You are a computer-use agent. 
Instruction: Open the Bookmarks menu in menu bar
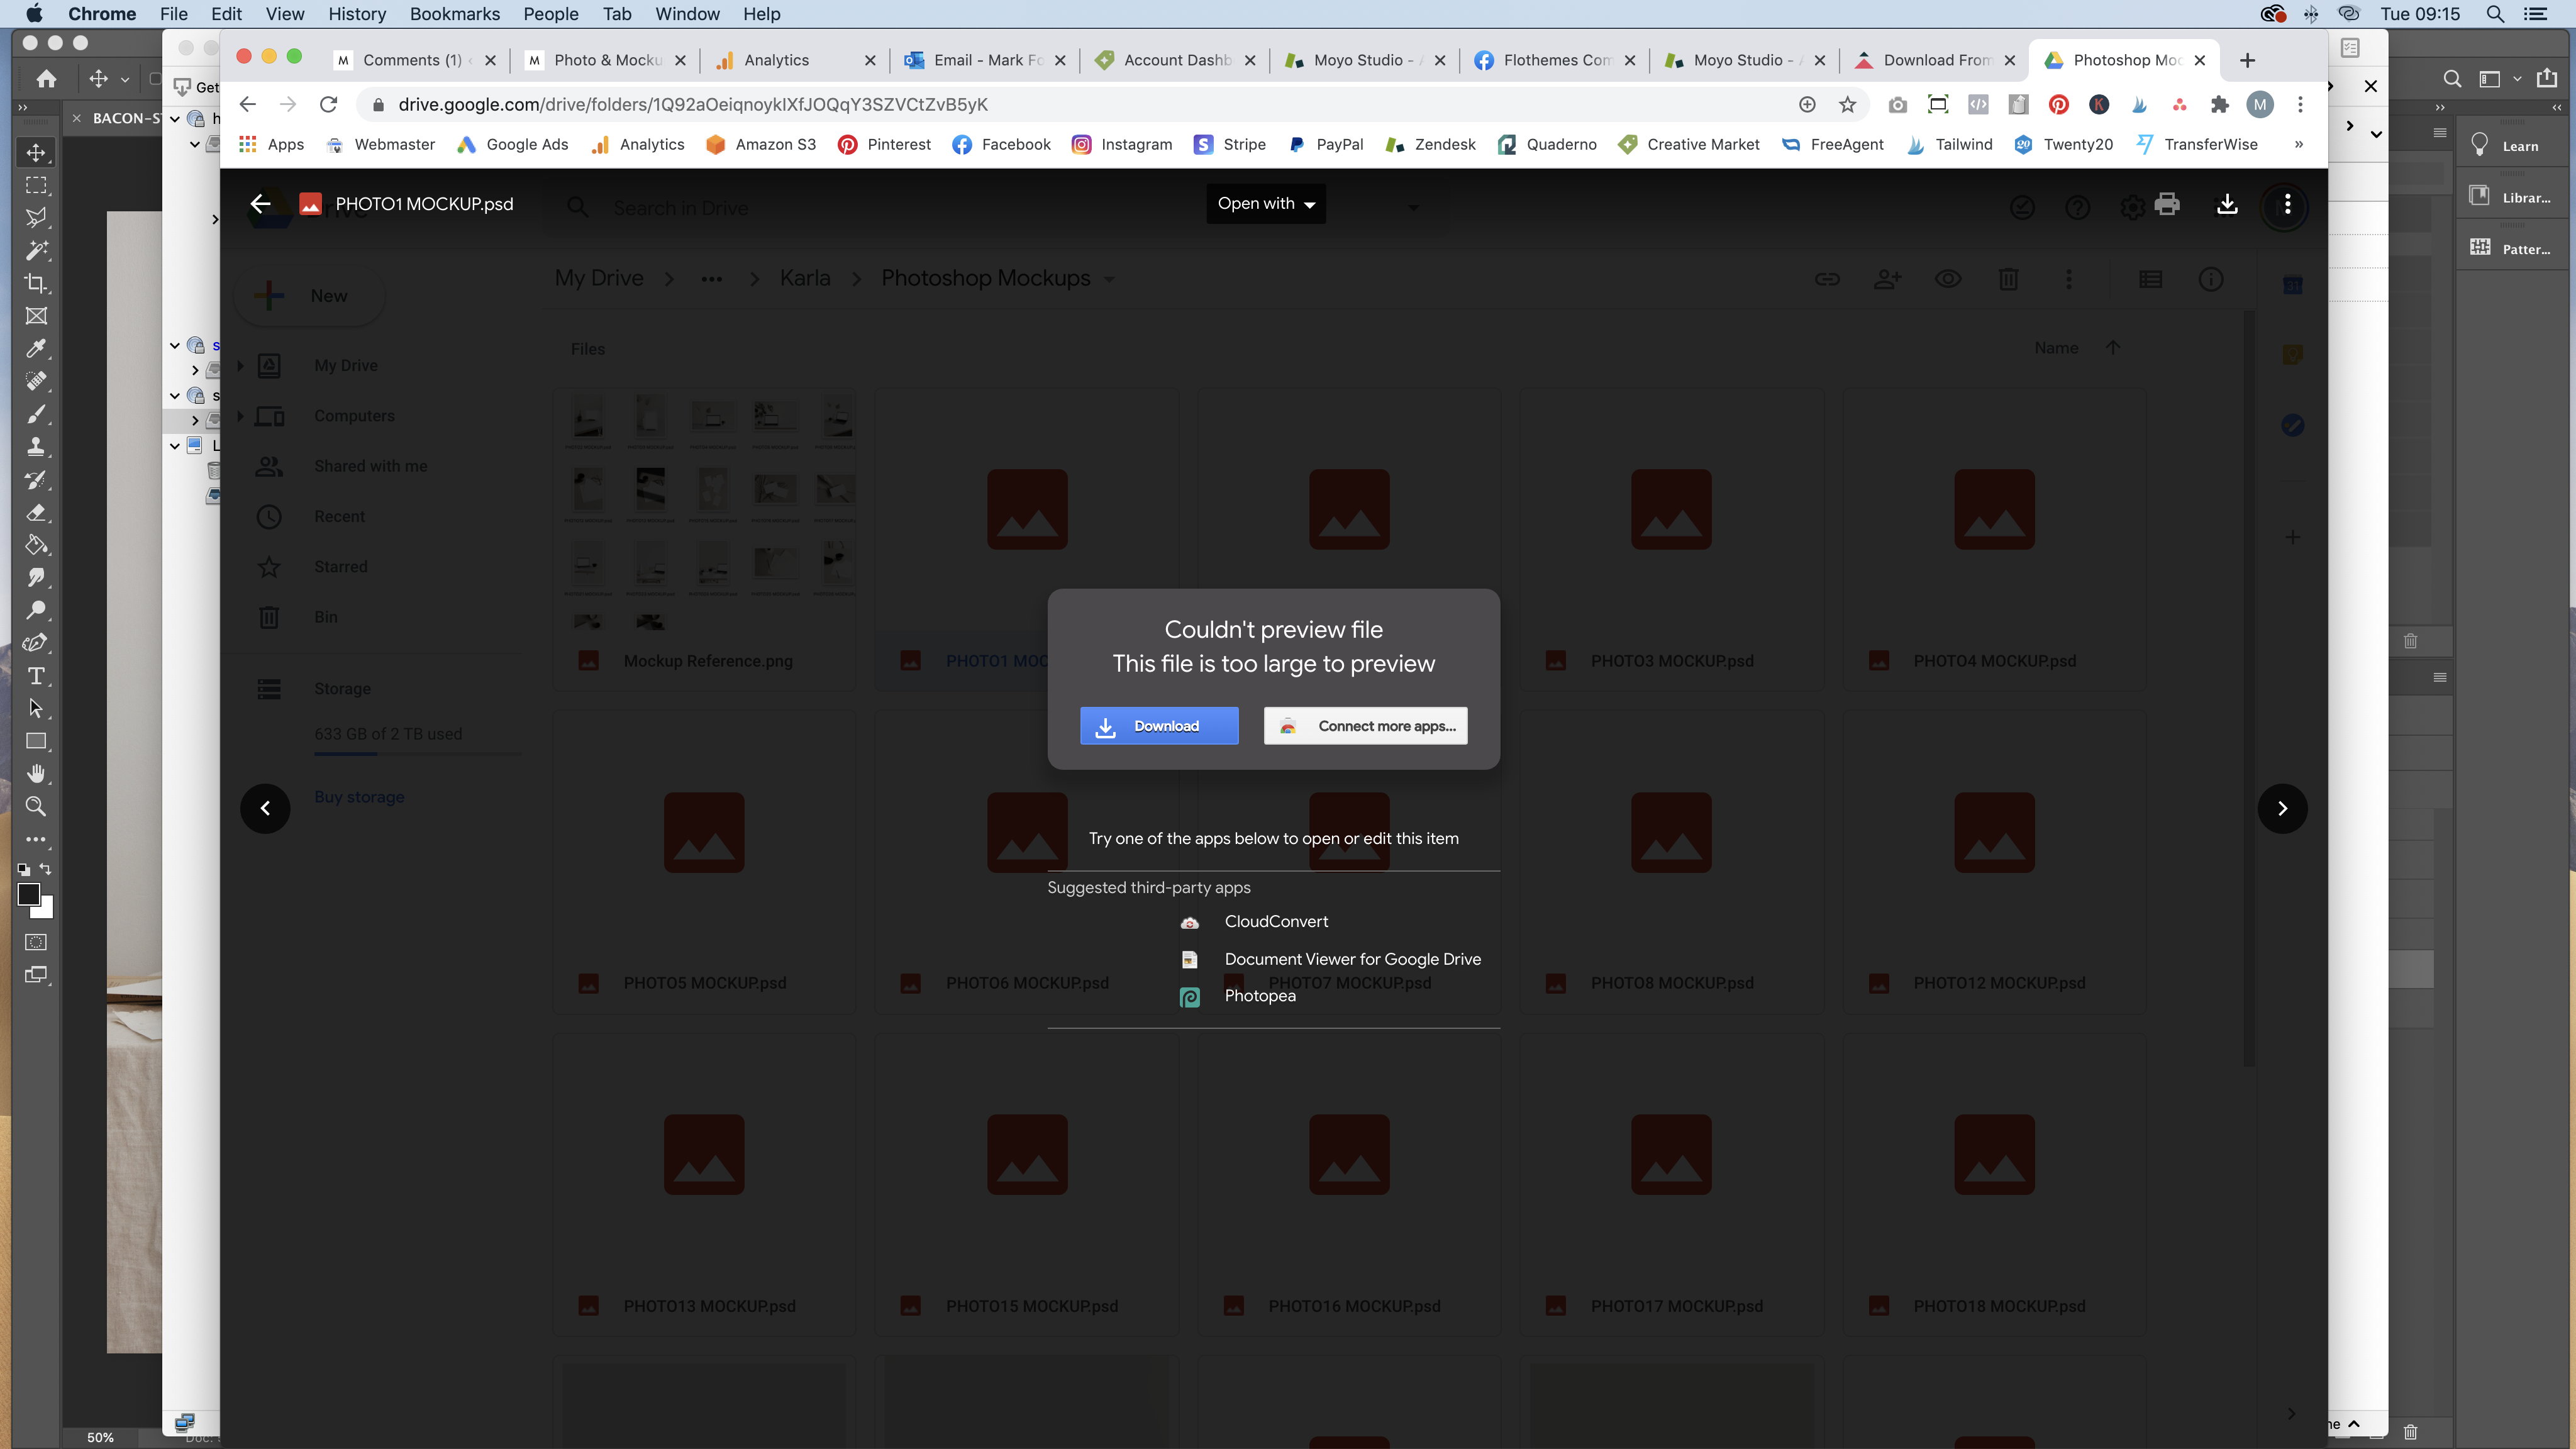pyautogui.click(x=454, y=14)
